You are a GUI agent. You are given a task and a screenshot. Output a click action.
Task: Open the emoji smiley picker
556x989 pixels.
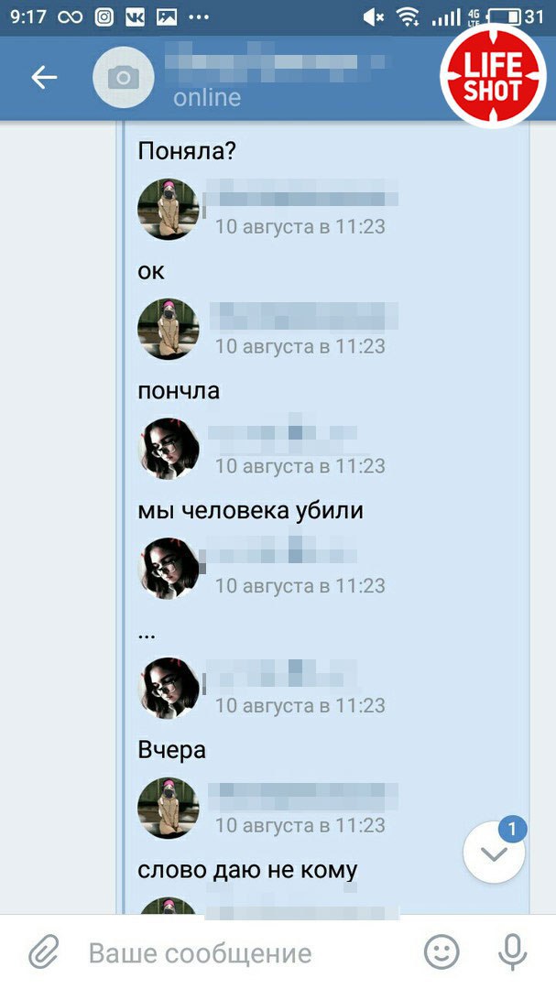click(x=442, y=951)
